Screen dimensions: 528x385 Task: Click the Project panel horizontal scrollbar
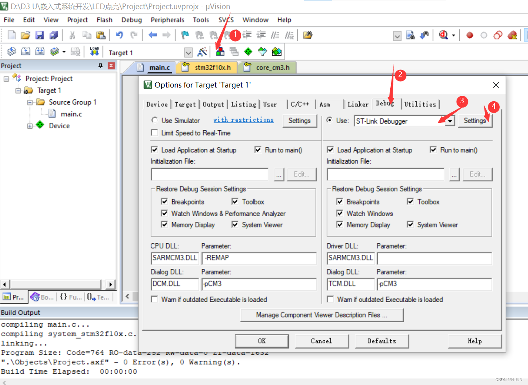click(x=56, y=284)
